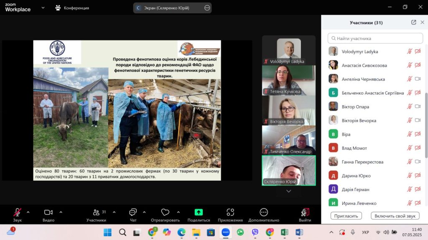The height and width of the screenshot is (240, 428).
Task: Toggle the Video camera button
Action: click(x=48, y=212)
